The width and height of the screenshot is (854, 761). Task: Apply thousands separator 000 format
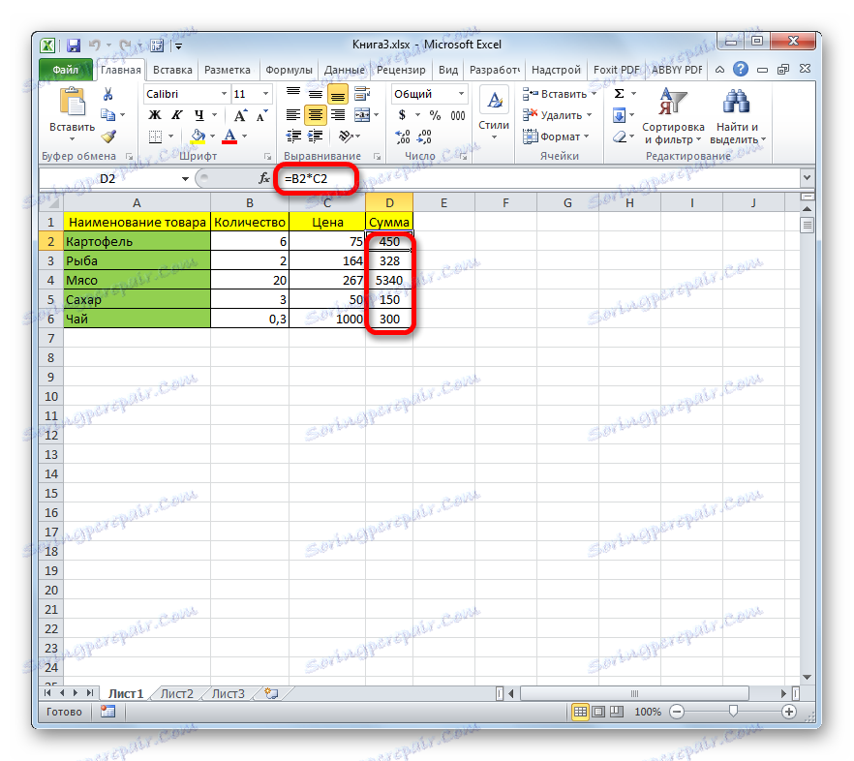(457, 115)
